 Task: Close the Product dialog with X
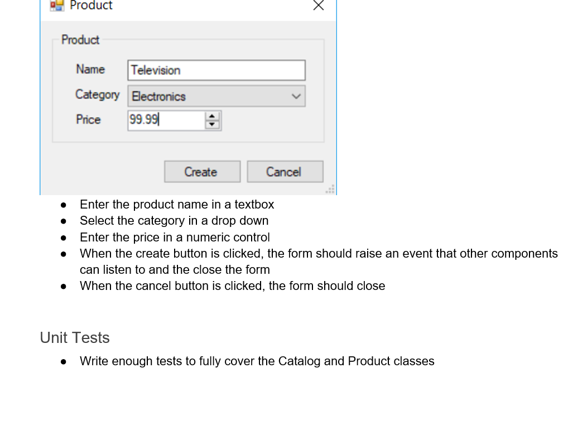[319, 5]
